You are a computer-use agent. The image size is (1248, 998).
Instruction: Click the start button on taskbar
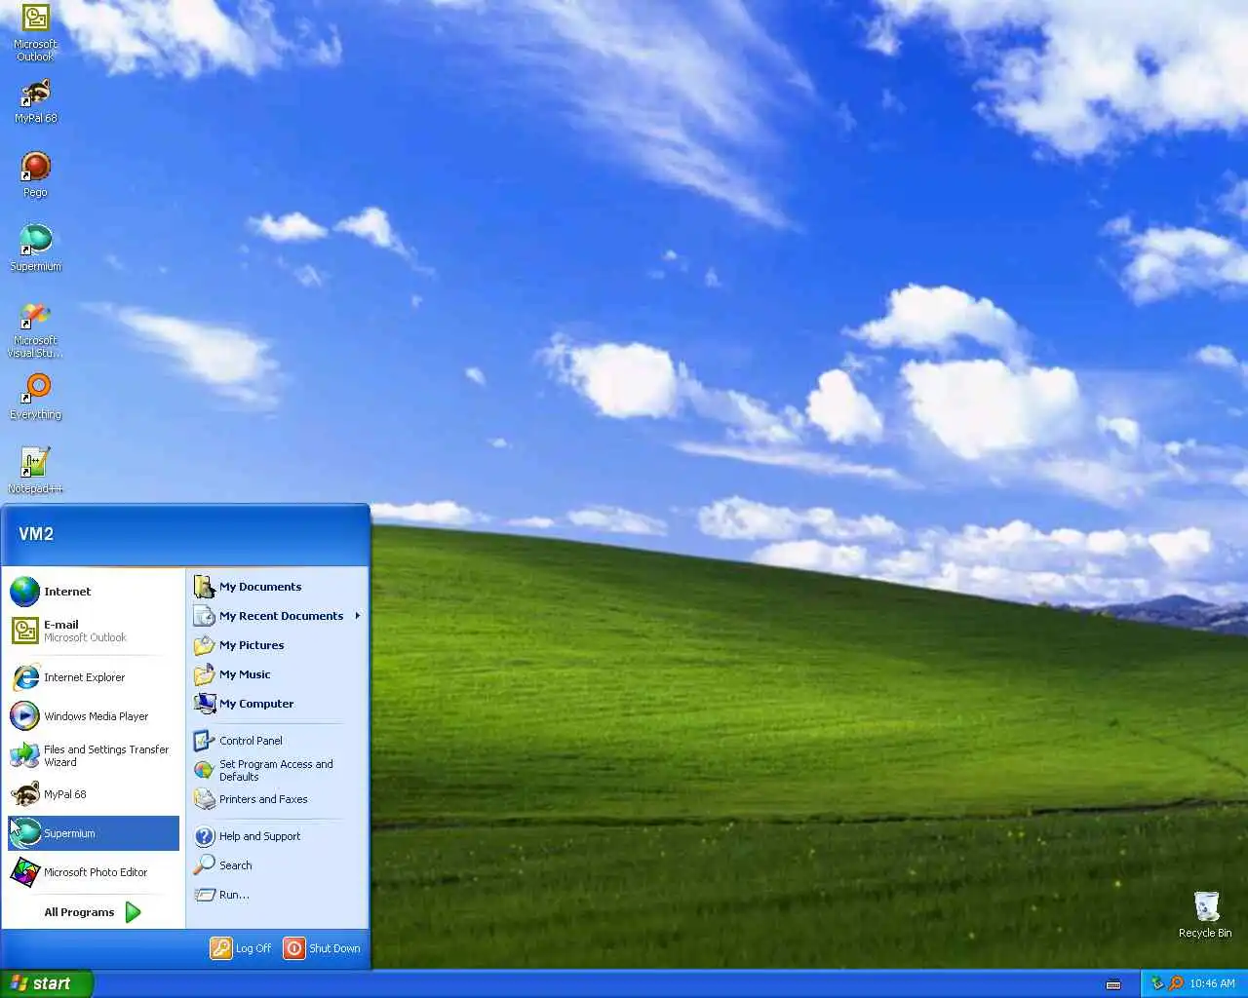(47, 983)
